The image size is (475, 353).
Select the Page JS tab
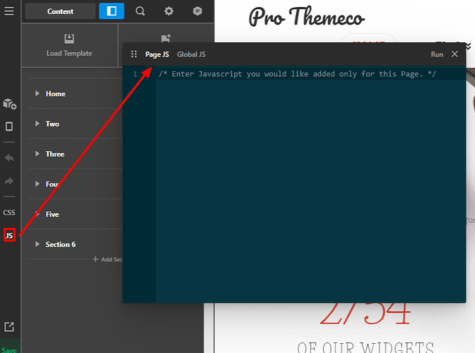(157, 54)
